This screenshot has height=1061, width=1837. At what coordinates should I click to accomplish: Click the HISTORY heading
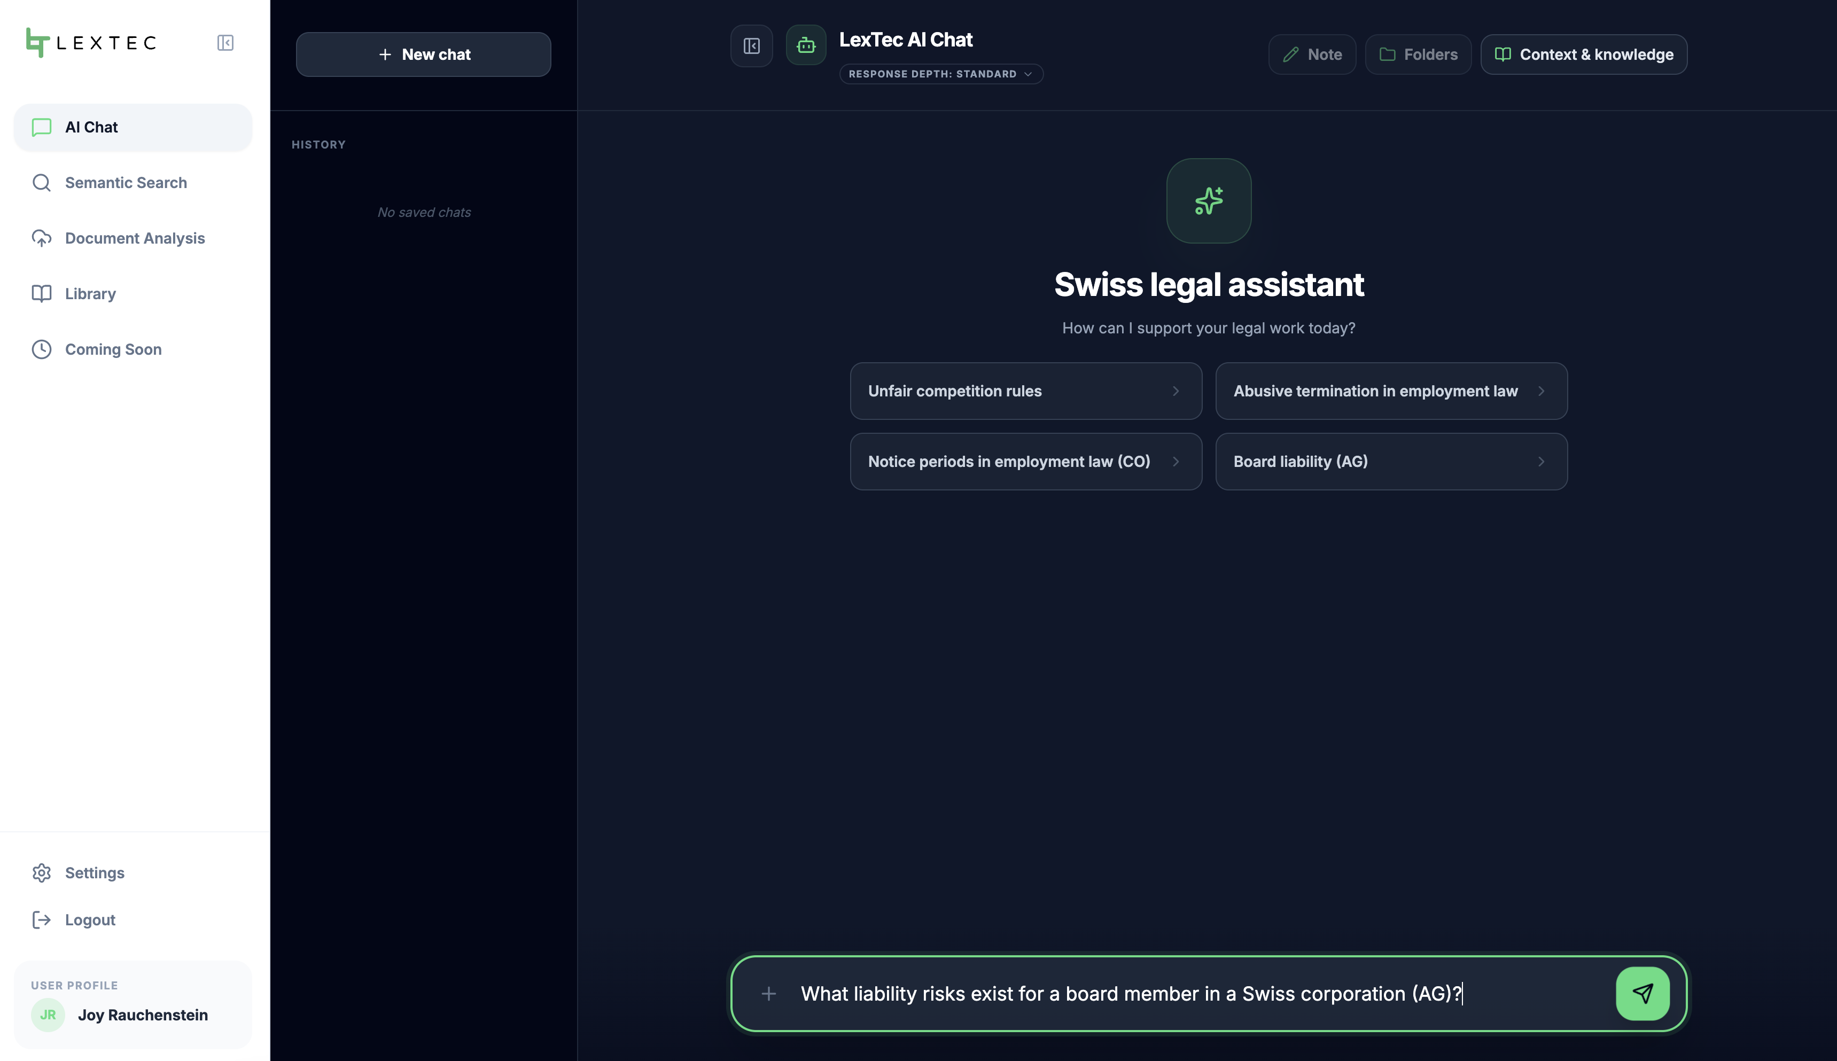tap(318, 144)
